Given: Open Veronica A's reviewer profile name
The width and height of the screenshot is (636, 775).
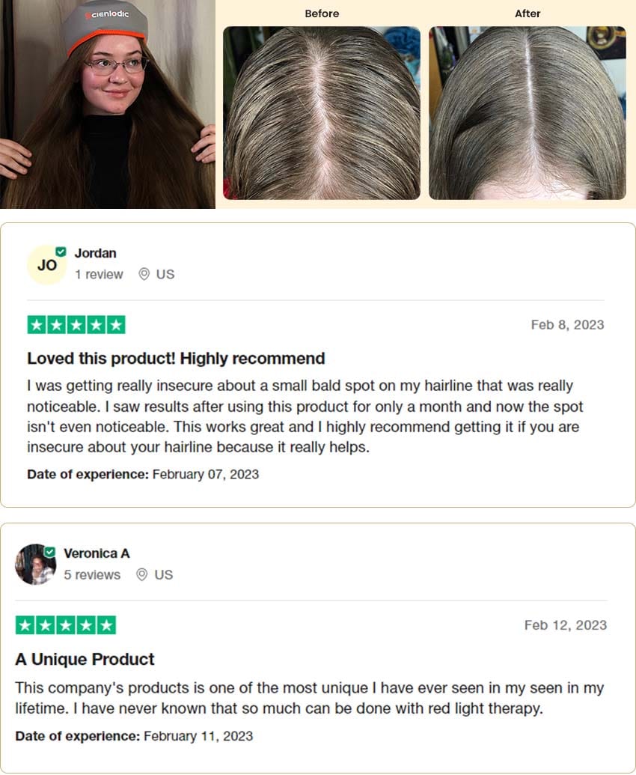Looking at the screenshot, I should click(x=97, y=553).
